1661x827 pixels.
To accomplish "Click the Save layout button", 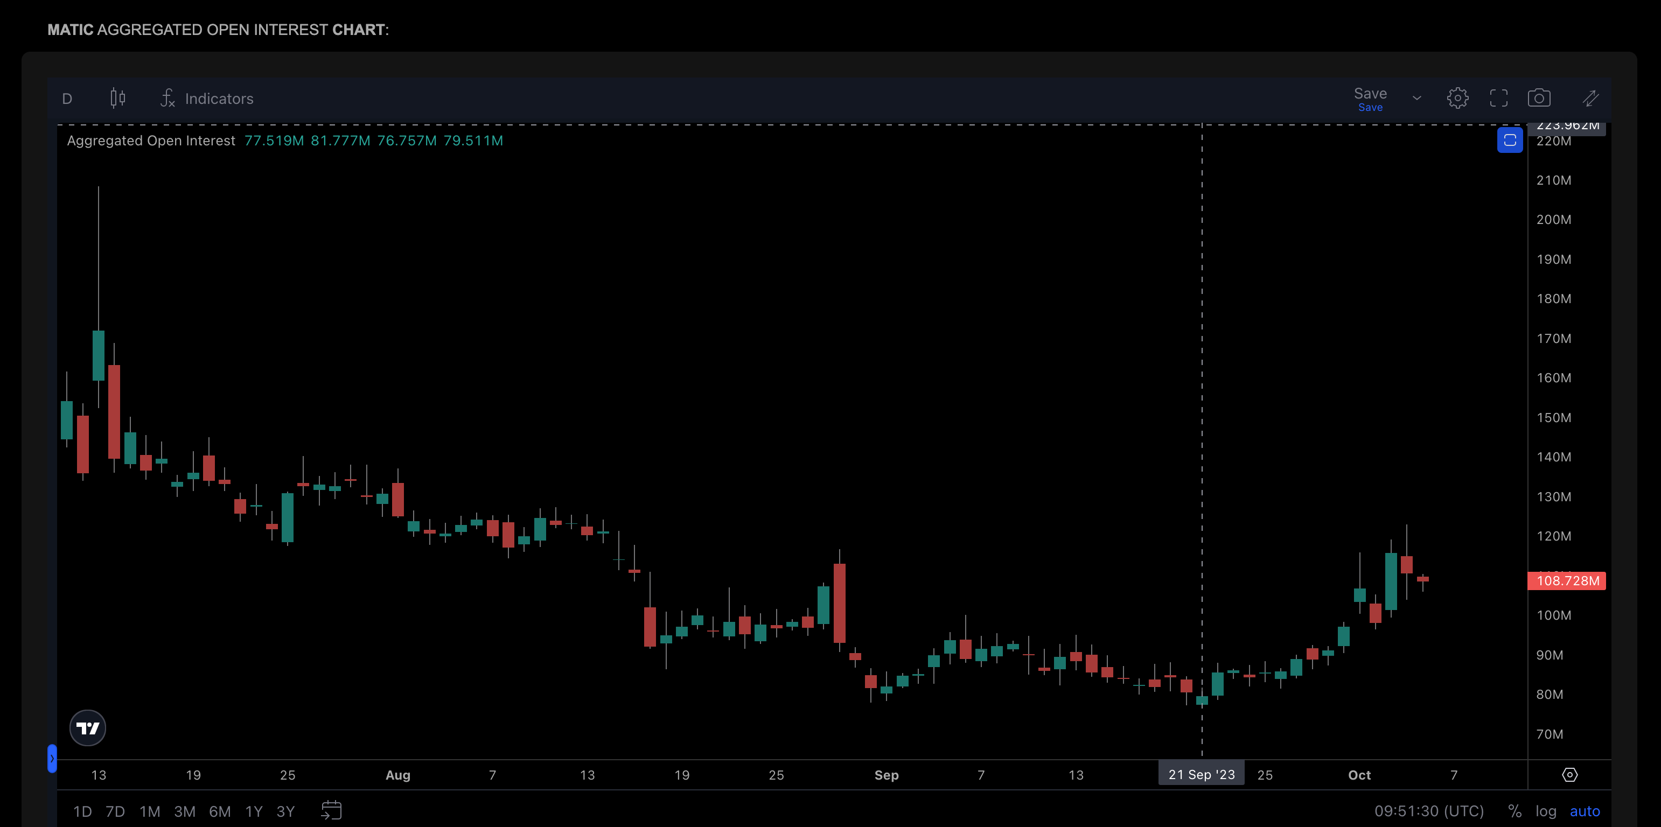I will (1370, 99).
